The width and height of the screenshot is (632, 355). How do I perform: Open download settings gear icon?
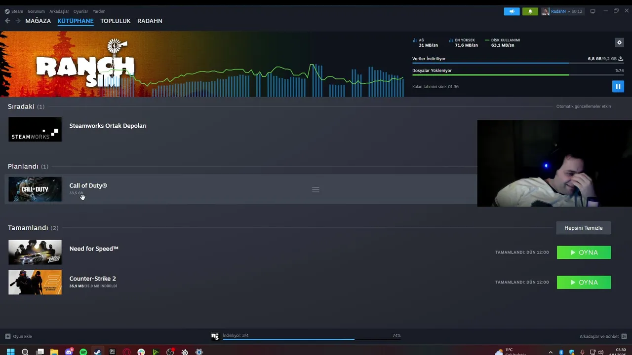pyautogui.click(x=620, y=42)
